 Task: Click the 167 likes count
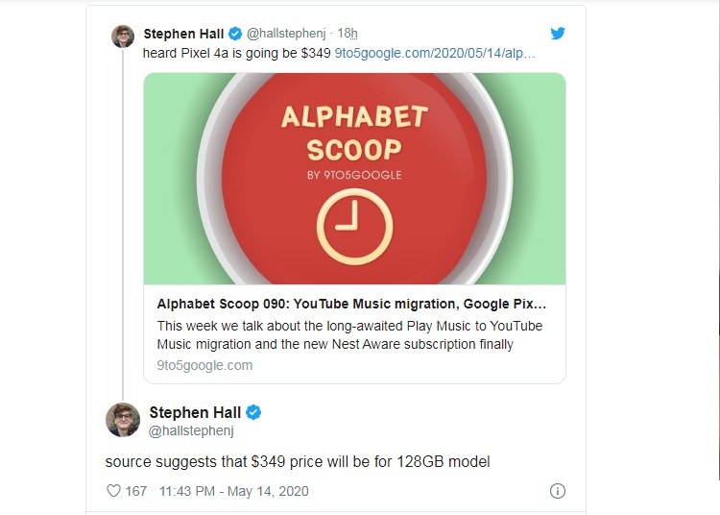[136, 491]
